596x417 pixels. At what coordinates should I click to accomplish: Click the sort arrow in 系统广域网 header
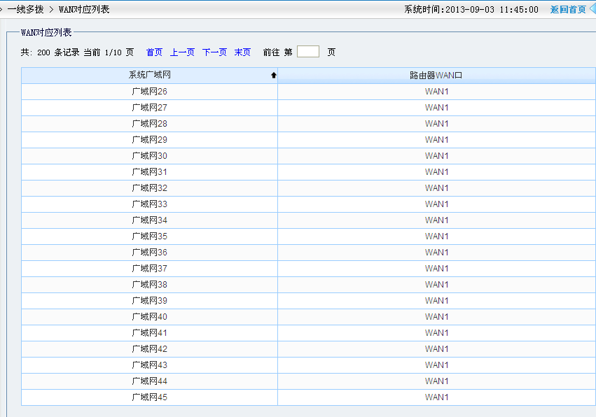click(x=274, y=76)
